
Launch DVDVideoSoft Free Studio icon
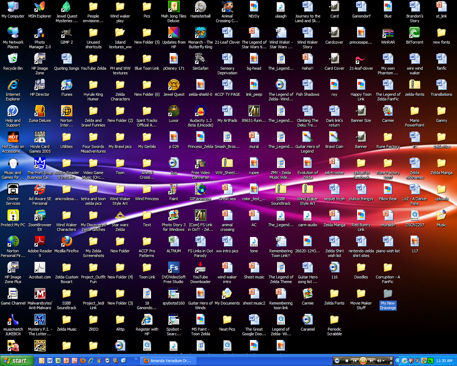174,268
